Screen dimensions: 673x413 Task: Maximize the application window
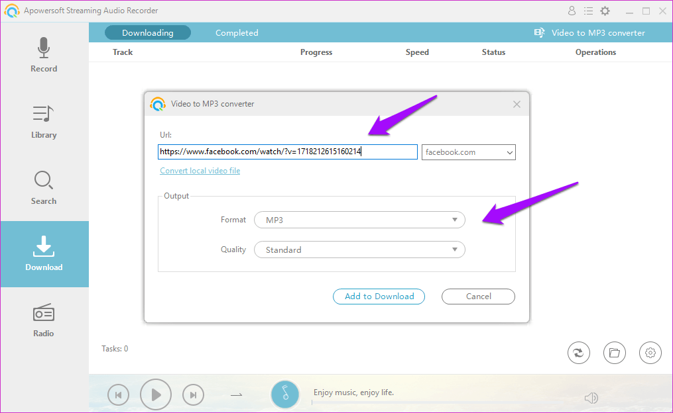click(646, 11)
